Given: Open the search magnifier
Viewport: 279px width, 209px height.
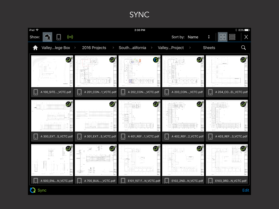Looking at the screenshot, I should click(x=243, y=48).
